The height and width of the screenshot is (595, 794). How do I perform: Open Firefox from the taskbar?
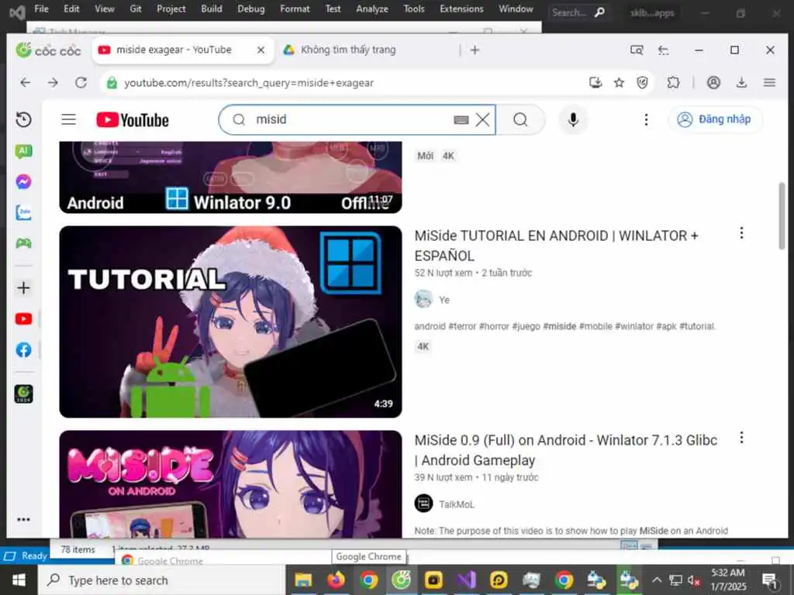coord(336,580)
